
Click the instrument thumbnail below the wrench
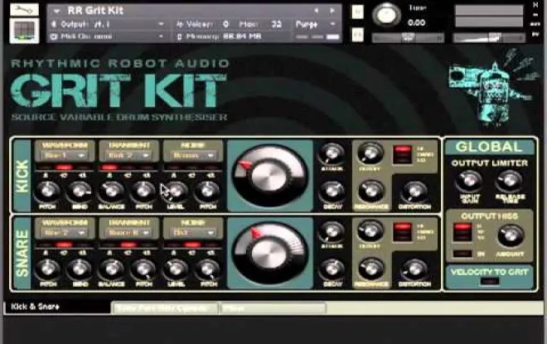[24, 31]
